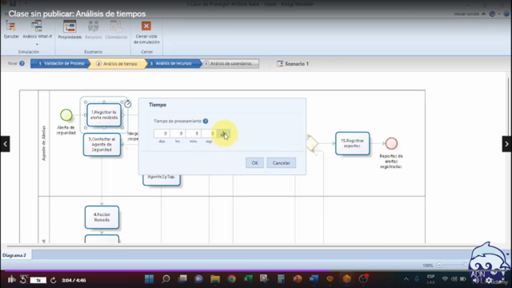Edit the mins field showing 5
The image size is (512, 288).
point(194,134)
